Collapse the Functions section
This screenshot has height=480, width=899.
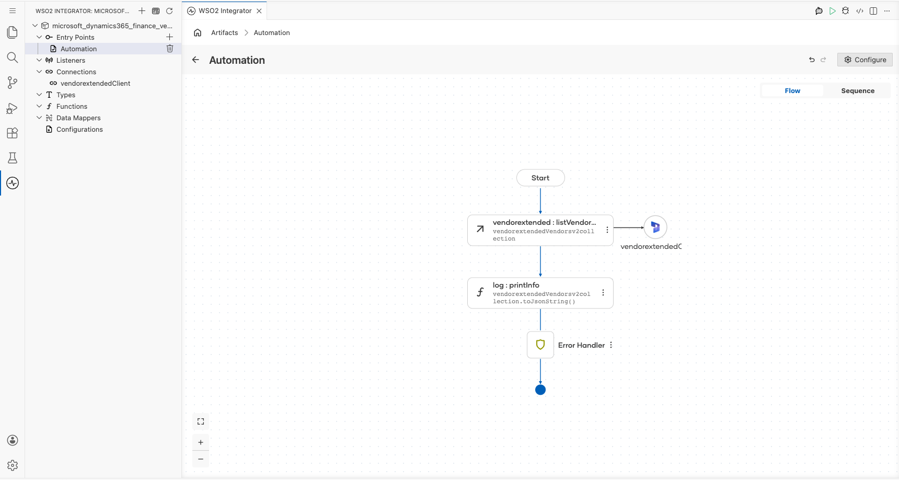click(x=39, y=106)
